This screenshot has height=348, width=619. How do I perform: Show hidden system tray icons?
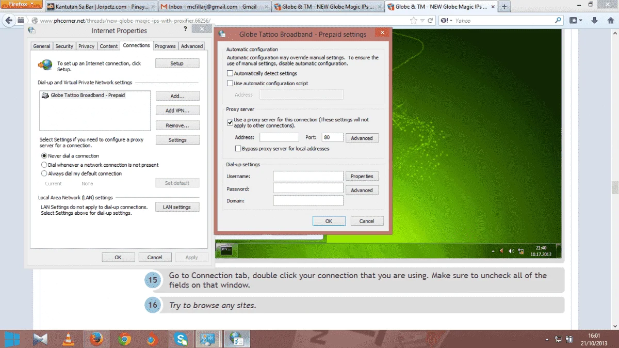point(547,339)
